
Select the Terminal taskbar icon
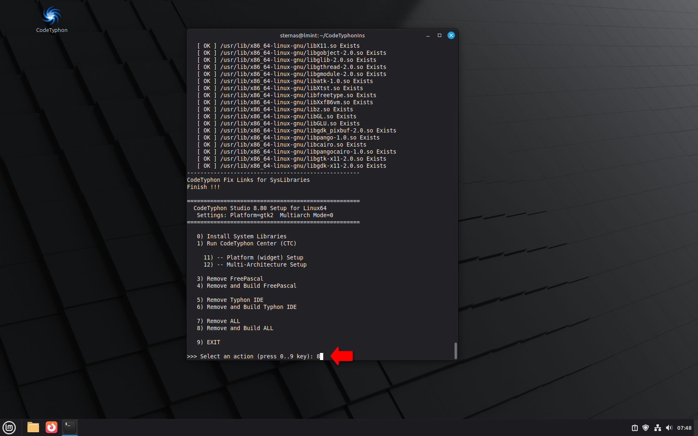[x=70, y=427]
